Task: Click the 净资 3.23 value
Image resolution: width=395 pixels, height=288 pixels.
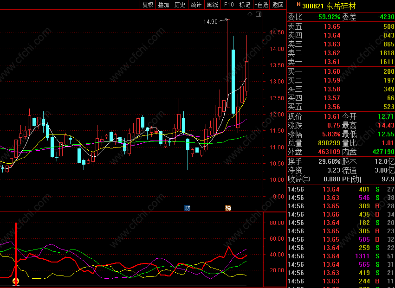Action: [x=334, y=170]
